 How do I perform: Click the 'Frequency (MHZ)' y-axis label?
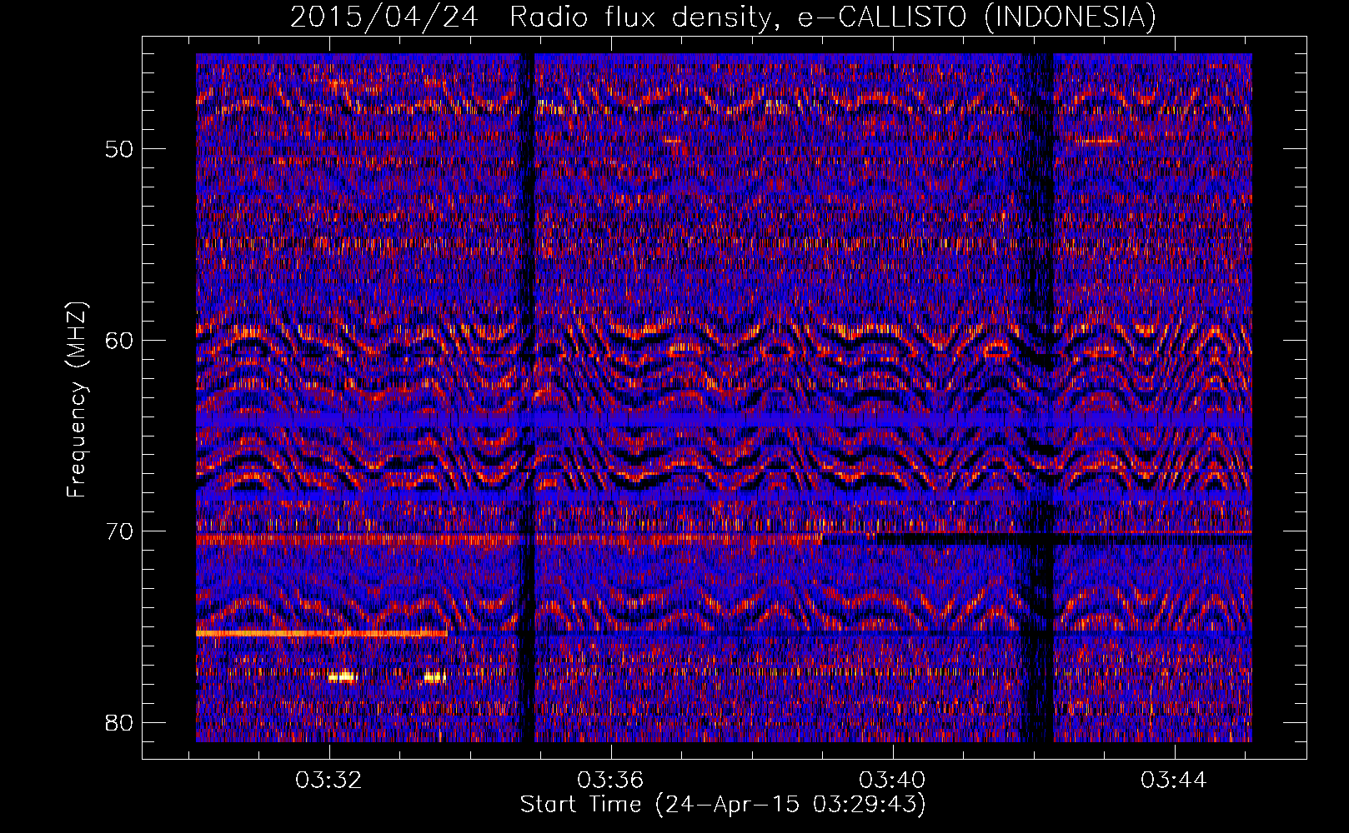click(77, 400)
